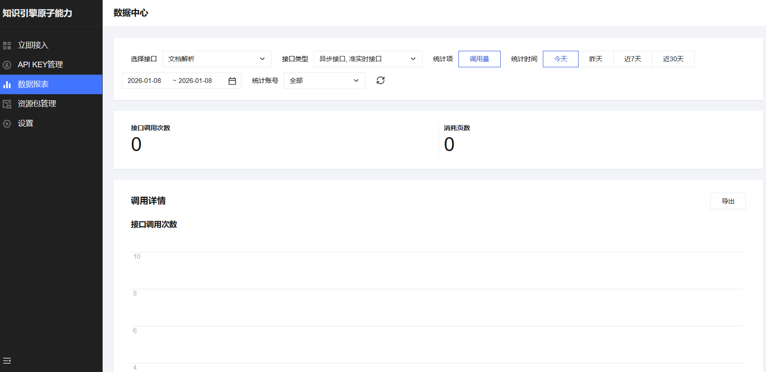The image size is (766, 372).
Task: Expand the 选择接口 文档解析 dropdown
Action: (x=217, y=59)
